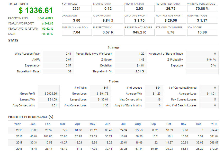Click the Aug column header
The height and width of the screenshot is (160, 224).
tap(138, 124)
